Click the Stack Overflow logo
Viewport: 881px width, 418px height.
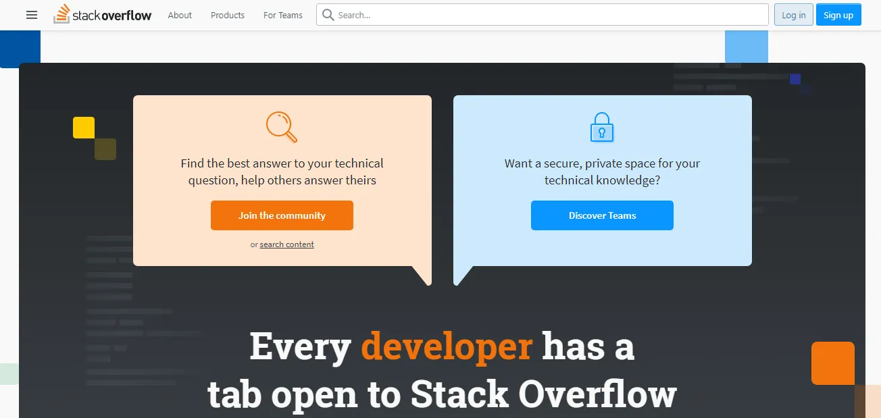(103, 14)
